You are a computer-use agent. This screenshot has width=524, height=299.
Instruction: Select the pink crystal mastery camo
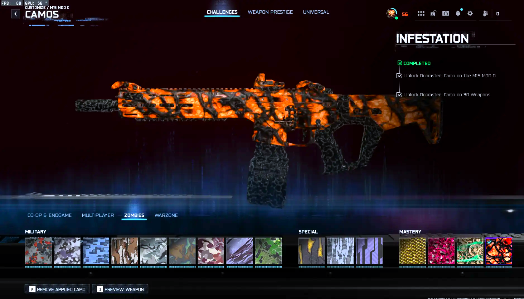[x=441, y=251]
